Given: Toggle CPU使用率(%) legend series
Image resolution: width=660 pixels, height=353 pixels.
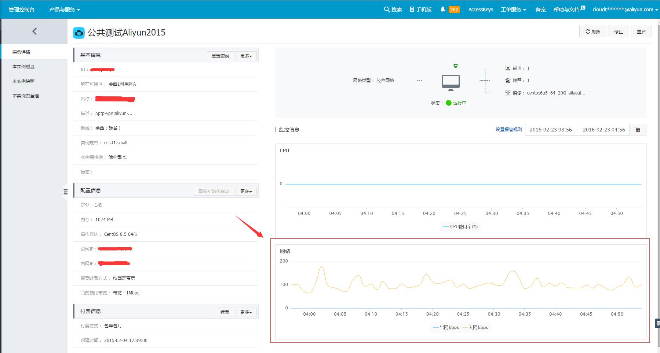Looking at the screenshot, I should coord(460,227).
